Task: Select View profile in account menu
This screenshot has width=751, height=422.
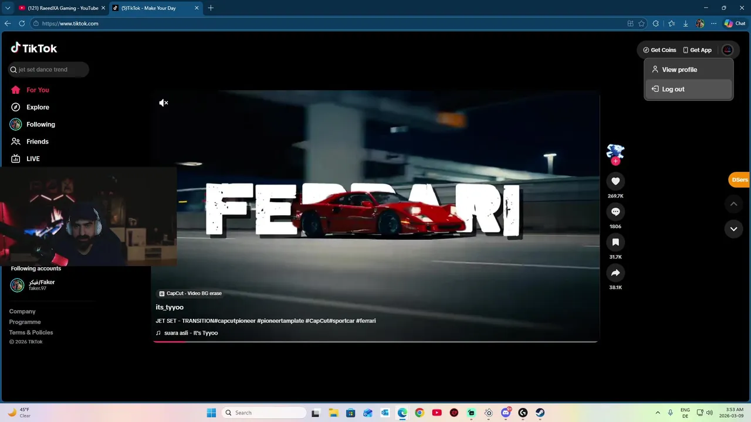Action: pos(689,70)
